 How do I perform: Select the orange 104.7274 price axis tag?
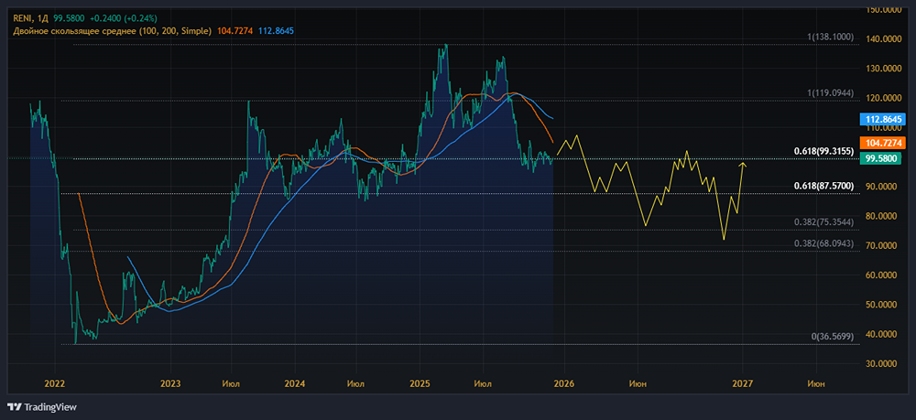(x=883, y=144)
